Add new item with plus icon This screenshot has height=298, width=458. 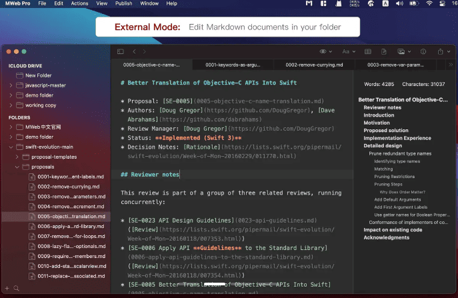pyautogui.click(x=7, y=289)
